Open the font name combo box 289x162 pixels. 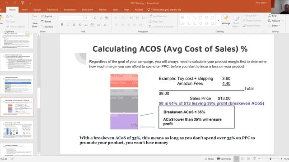[71, 18]
